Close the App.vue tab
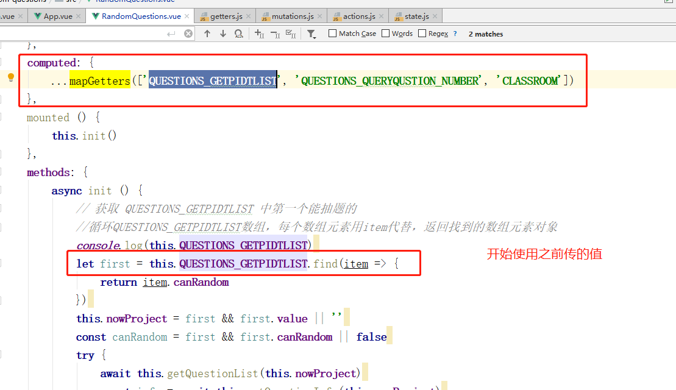676x390 pixels. [78, 16]
